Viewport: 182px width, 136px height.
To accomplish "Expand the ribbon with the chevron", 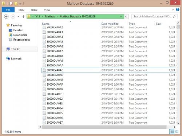I will (173, 10).
